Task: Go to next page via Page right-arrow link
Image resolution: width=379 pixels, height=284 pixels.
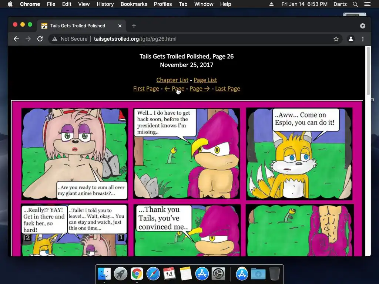Action: coord(199,89)
